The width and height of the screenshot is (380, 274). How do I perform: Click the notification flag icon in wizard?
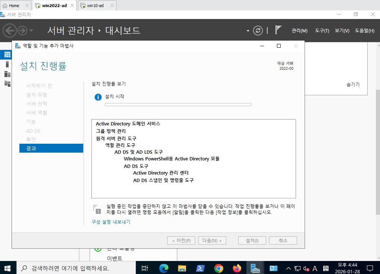pos(97,209)
